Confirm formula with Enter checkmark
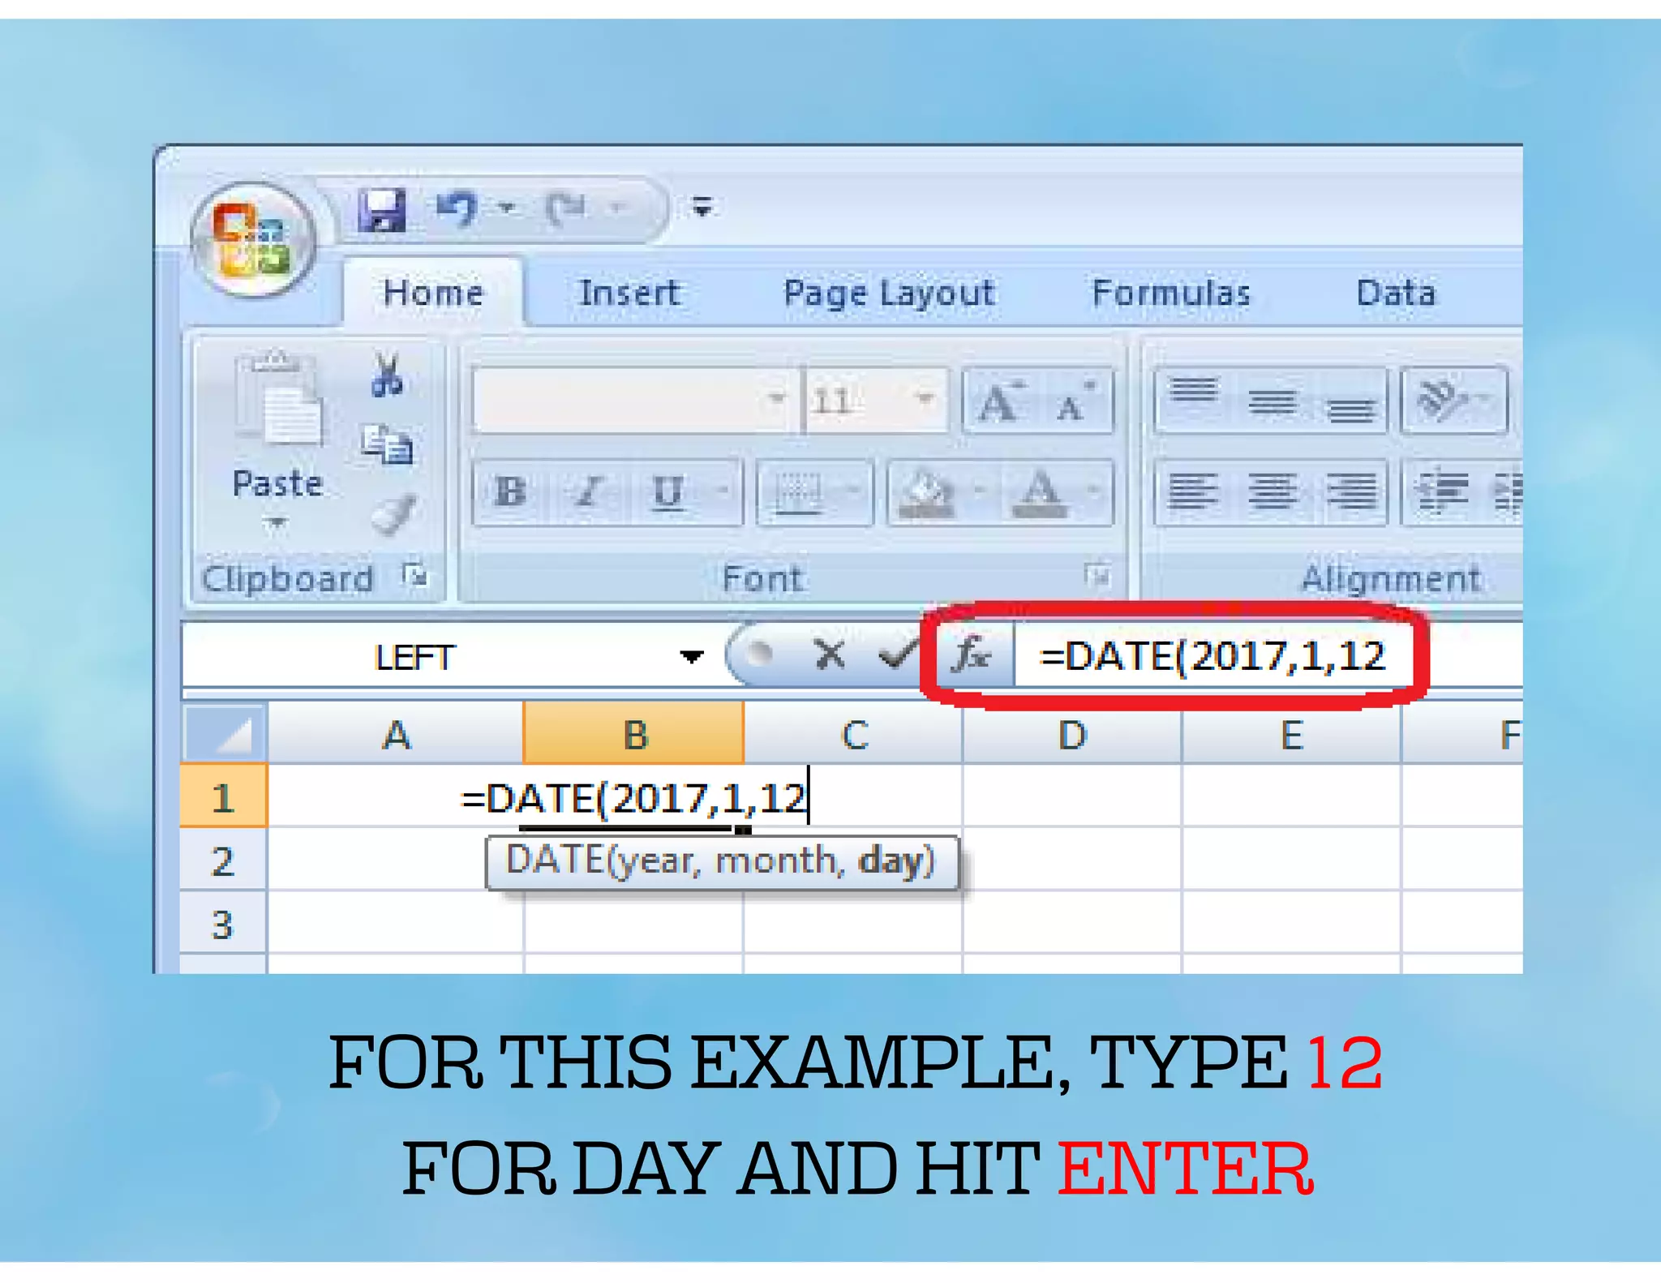 [897, 654]
